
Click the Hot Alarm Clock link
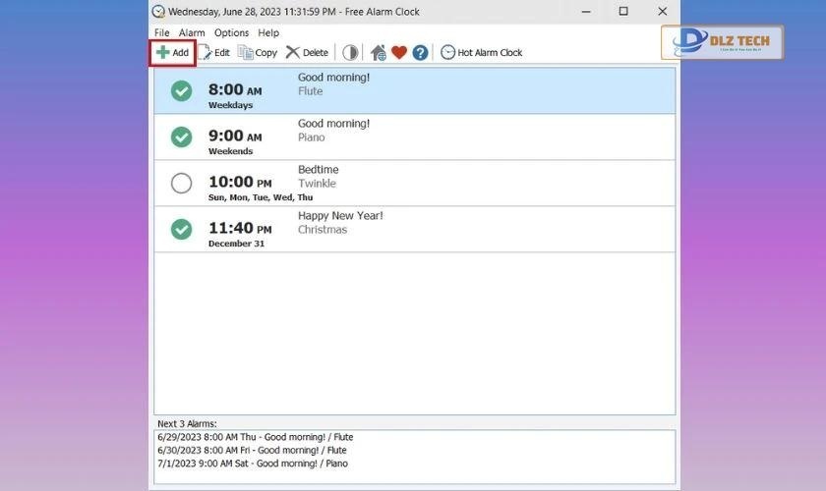point(482,52)
